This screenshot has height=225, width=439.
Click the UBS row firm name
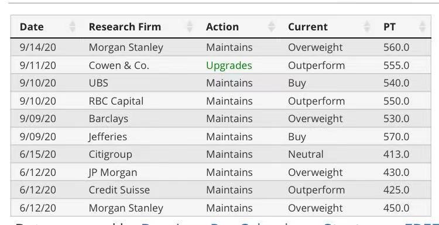point(98,83)
